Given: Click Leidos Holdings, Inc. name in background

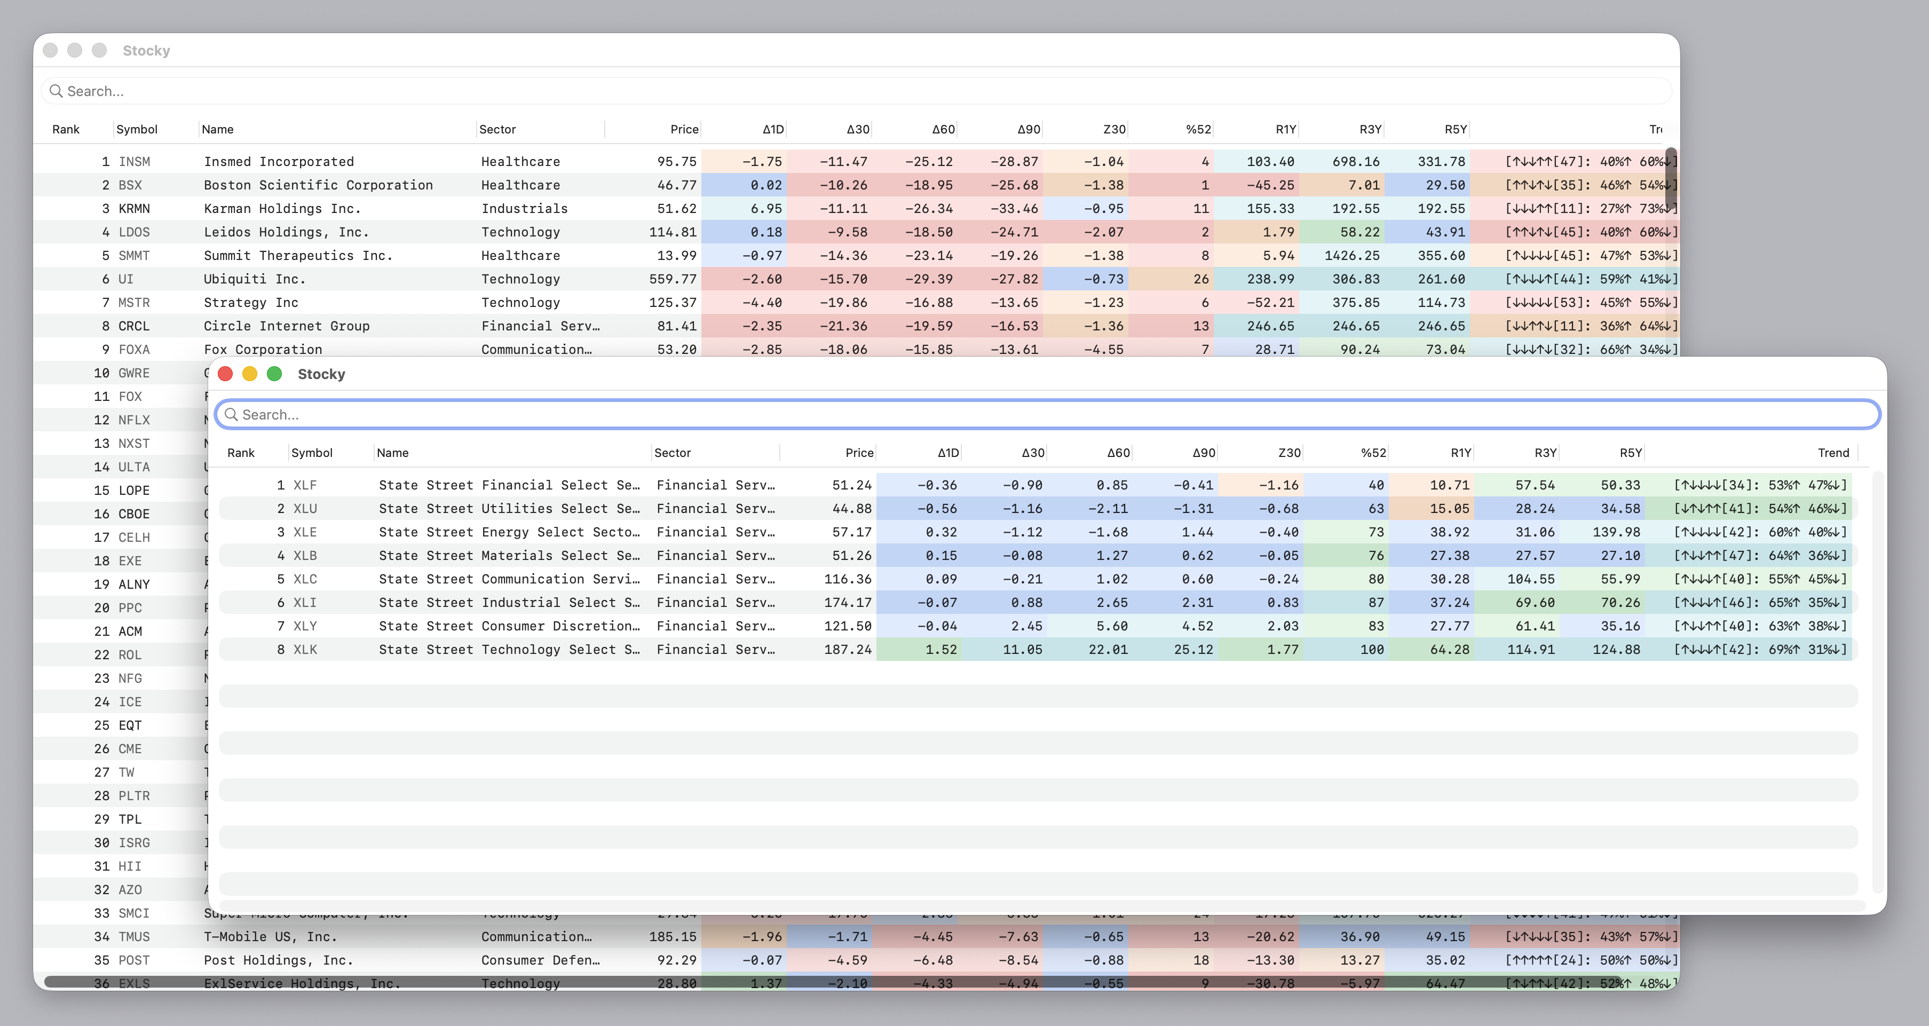Looking at the screenshot, I should point(286,232).
